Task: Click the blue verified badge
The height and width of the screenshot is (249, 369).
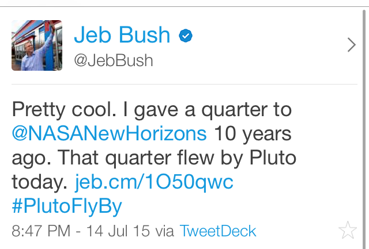Action: pyautogui.click(x=185, y=36)
